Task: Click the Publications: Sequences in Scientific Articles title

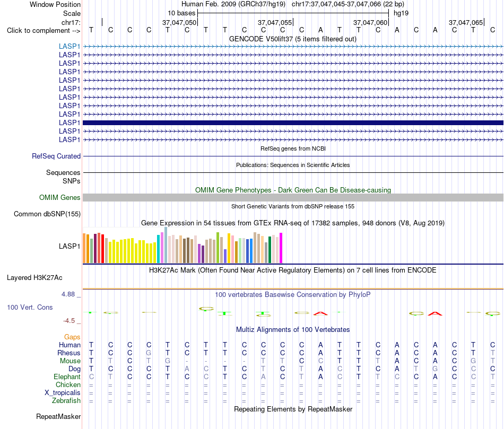Action: pos(293,165)
